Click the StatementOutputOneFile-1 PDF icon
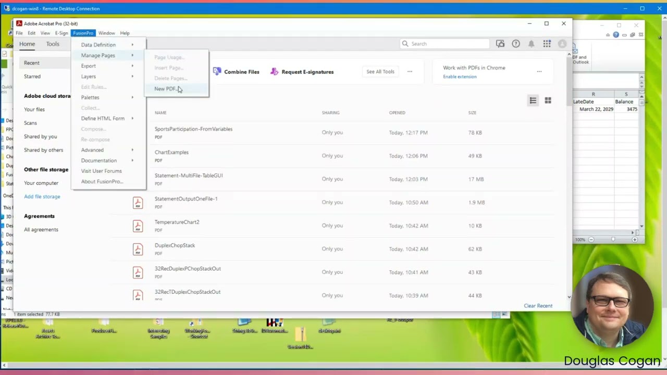 pyautogui.click(x=138, y=203)
